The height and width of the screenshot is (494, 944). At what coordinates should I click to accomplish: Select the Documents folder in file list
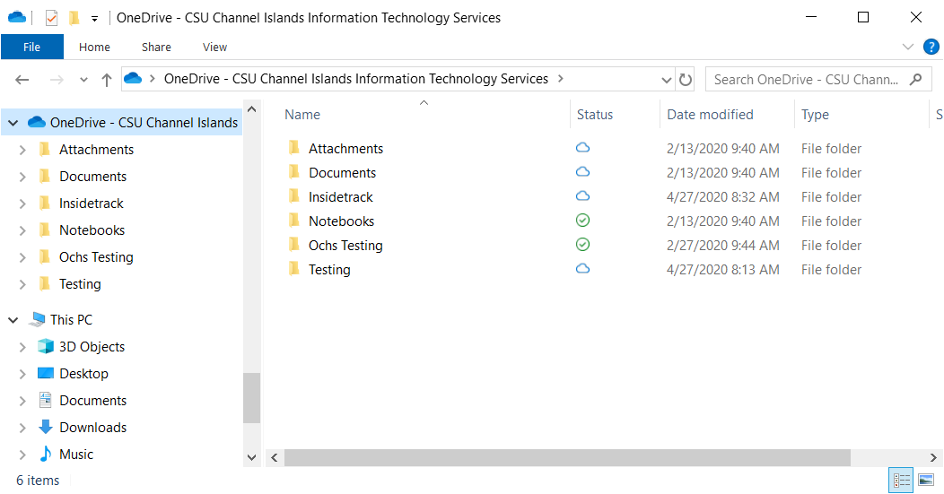point(342,173)
